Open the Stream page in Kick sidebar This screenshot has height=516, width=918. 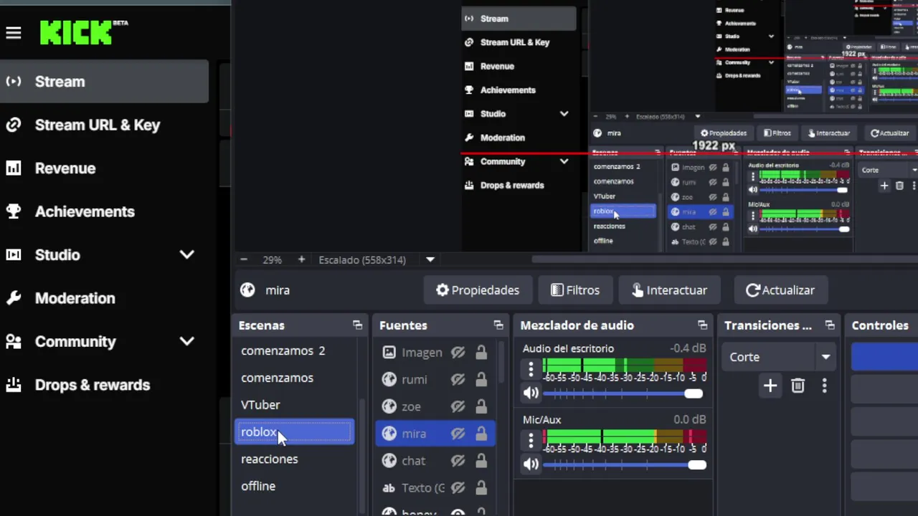(x=104, y=82)
